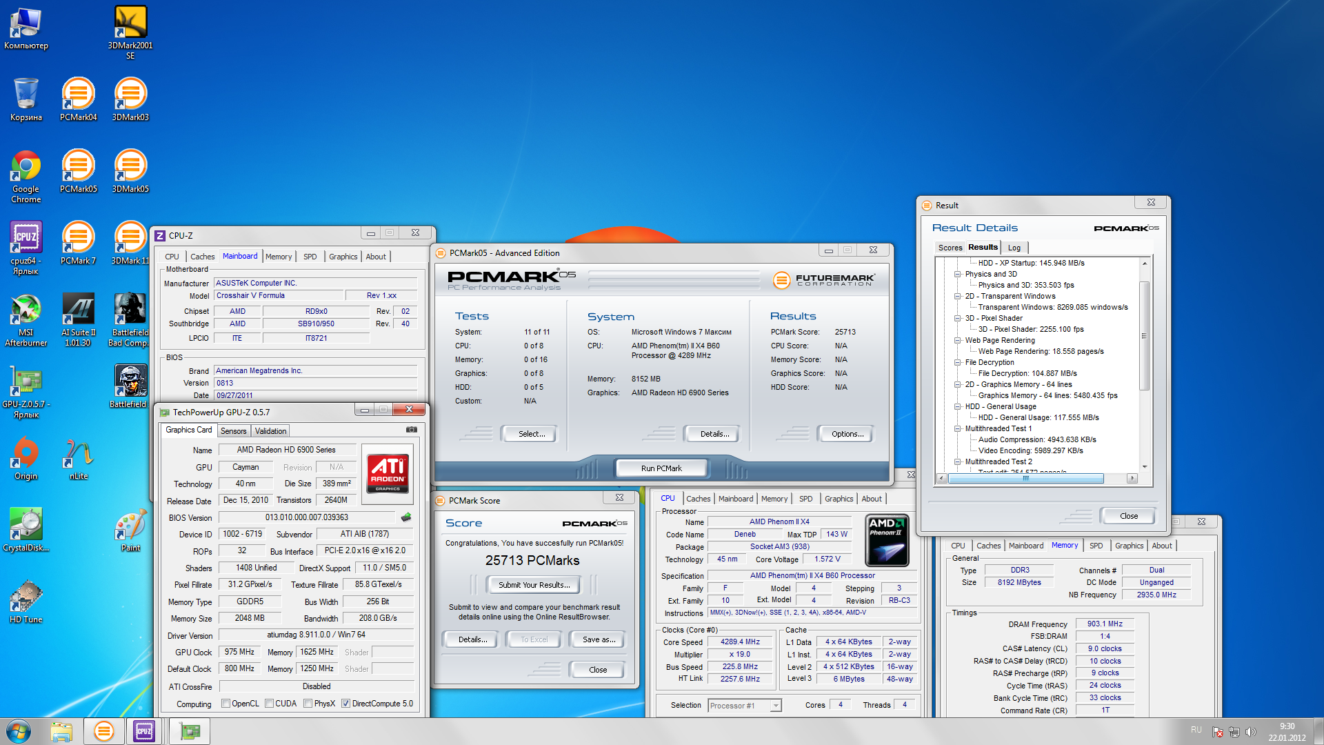The width and height of the screenshot is (1324, 745).
Task: Launch the PCMark04 desktop shortcut
Action: tap(79, 99)
